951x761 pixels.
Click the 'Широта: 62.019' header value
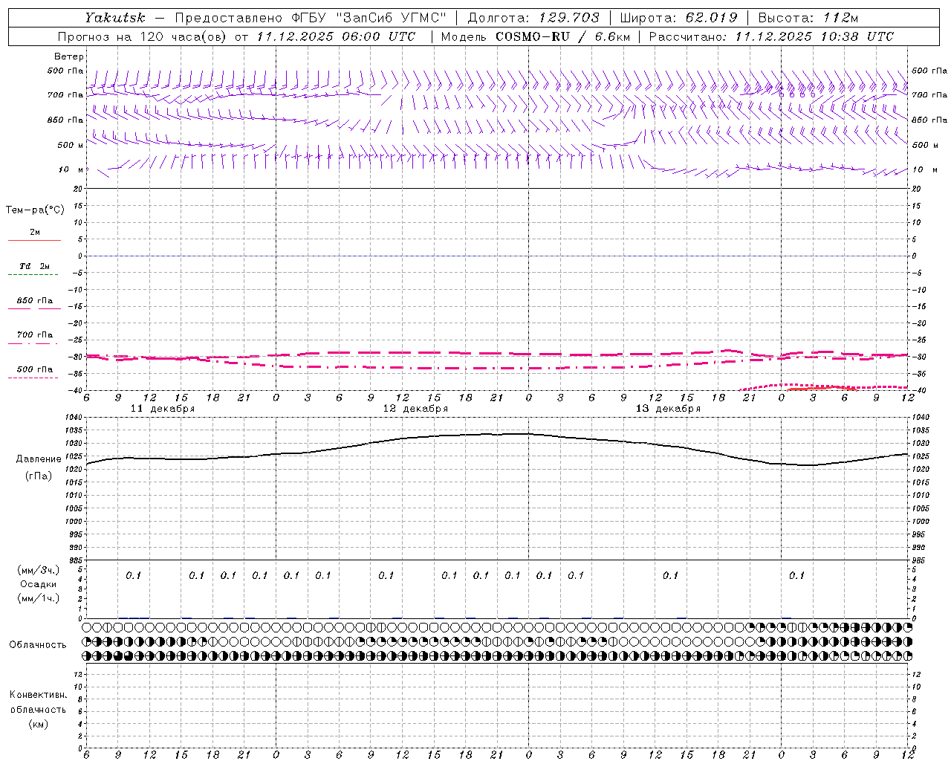(678, 18)
